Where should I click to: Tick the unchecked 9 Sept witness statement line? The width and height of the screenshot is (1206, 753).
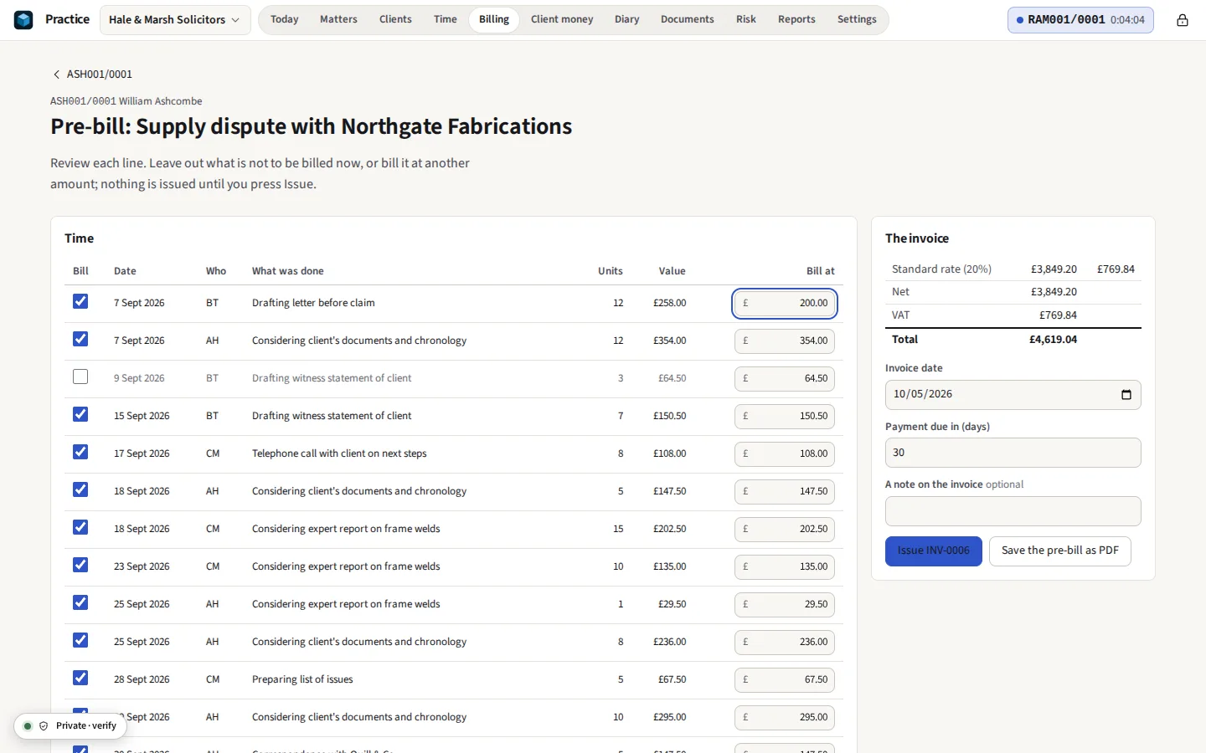pos(80,376)
